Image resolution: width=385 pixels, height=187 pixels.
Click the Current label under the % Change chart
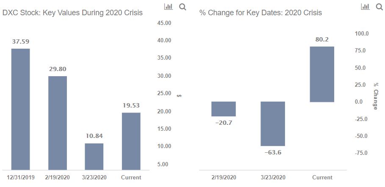click(322, 177)
